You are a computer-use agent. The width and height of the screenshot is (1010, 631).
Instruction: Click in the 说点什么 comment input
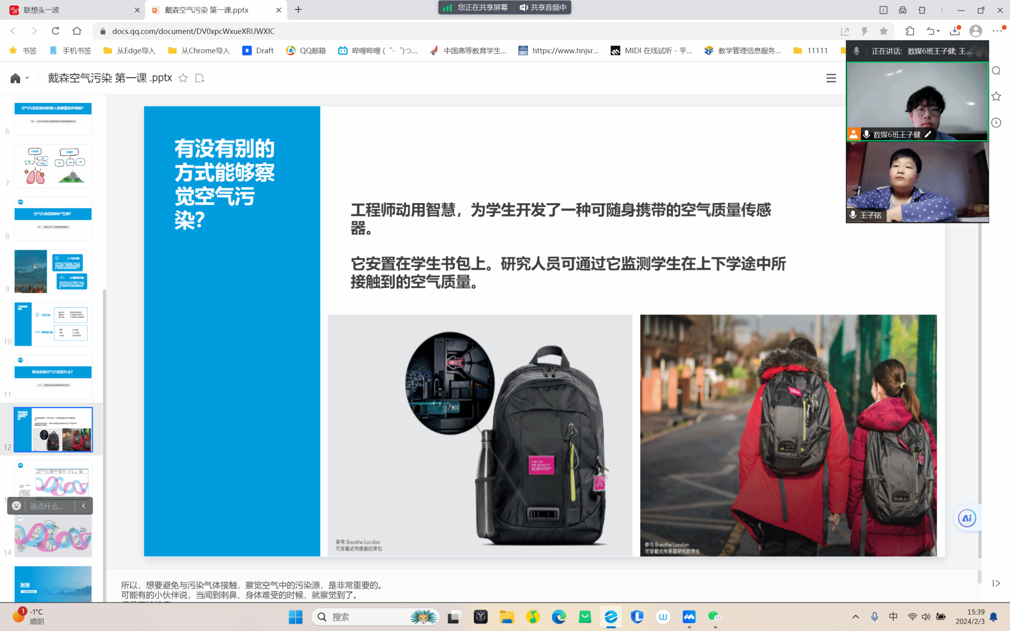pos(47,506)
